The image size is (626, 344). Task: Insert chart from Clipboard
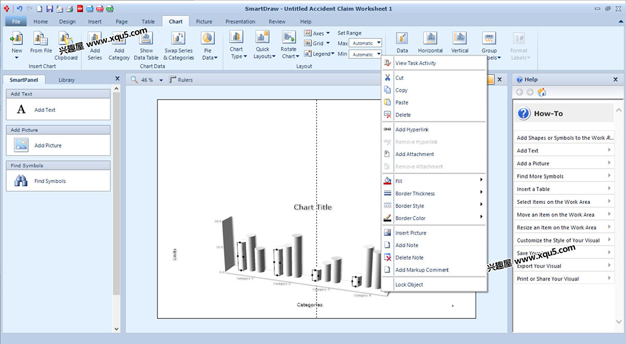point(66,46)
